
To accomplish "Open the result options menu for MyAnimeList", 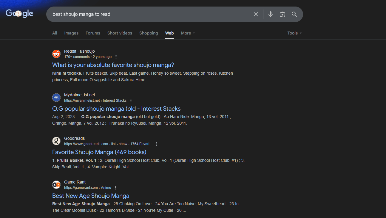I will pyautogui.click(x=131, y=100).
